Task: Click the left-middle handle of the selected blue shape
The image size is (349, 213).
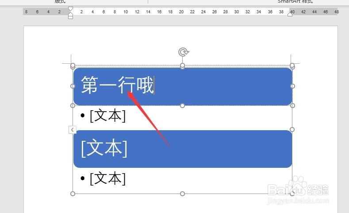Action: [x=73, y=86]
